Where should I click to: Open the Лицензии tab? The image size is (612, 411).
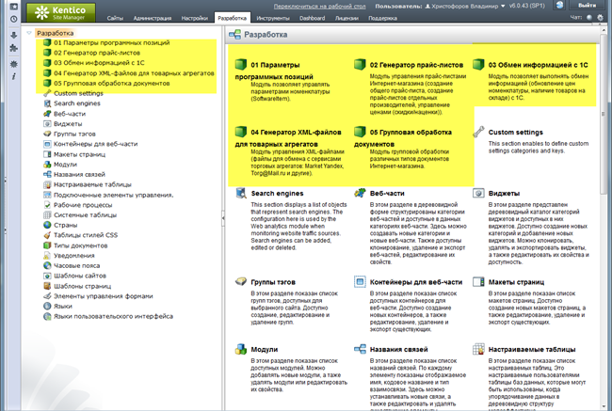point(346,18)
